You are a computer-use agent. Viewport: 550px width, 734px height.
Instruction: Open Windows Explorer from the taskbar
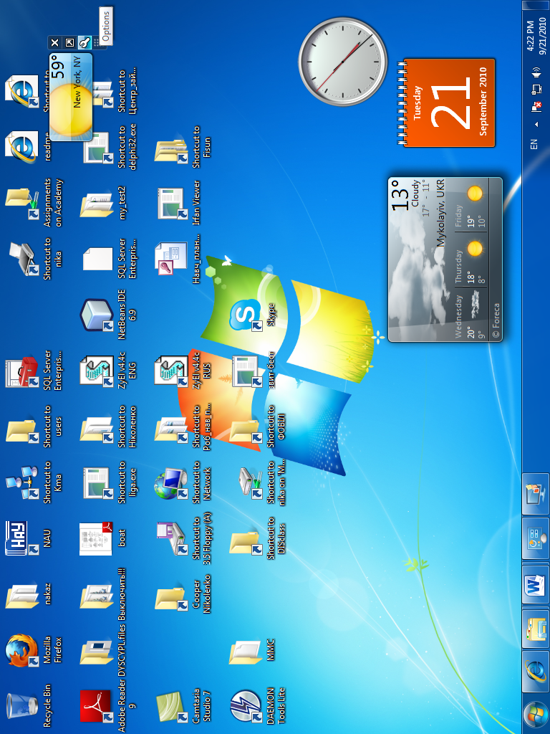click(x=536, y=628)
